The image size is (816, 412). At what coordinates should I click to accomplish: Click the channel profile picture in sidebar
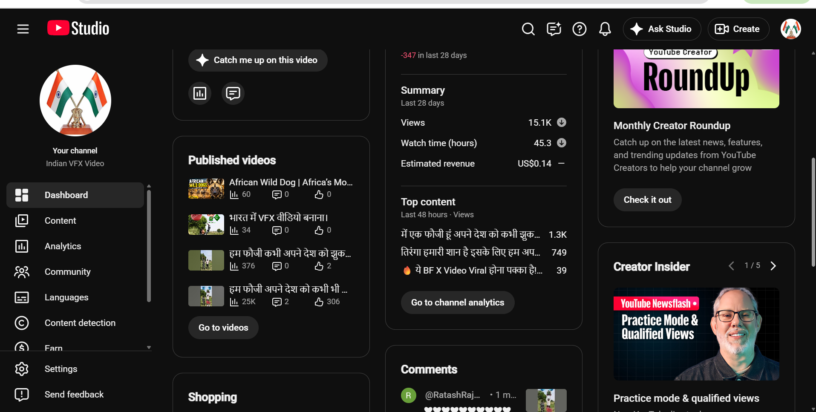point(75,101)
